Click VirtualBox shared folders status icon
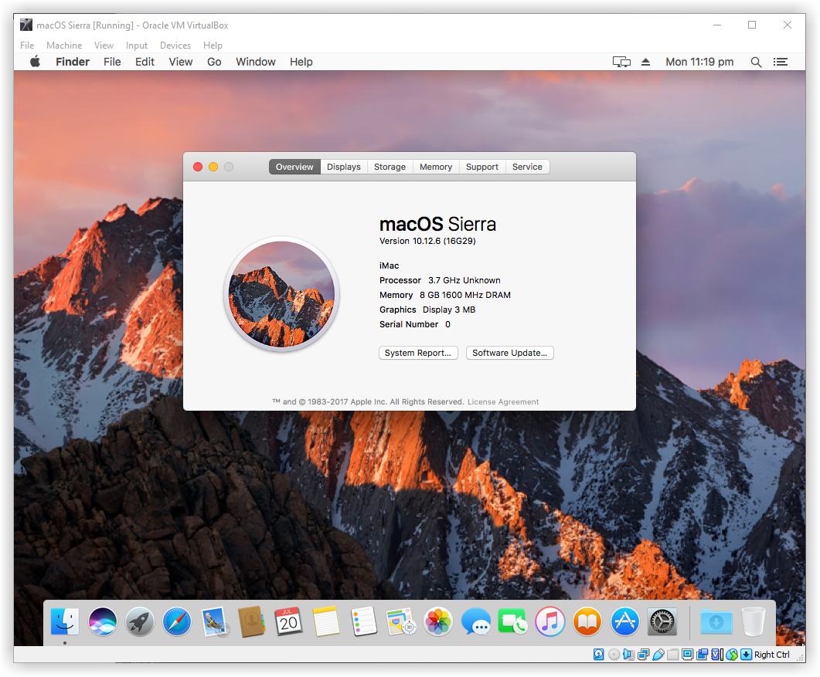This screenshot has width=820, height=677. (x=672, y=654)
